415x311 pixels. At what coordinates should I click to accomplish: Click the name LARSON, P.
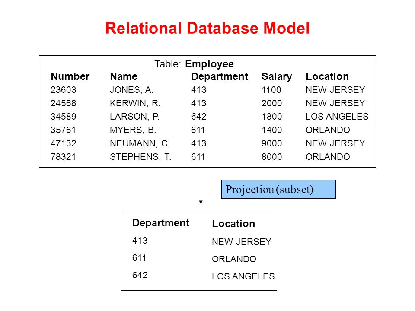coord(135,117)
